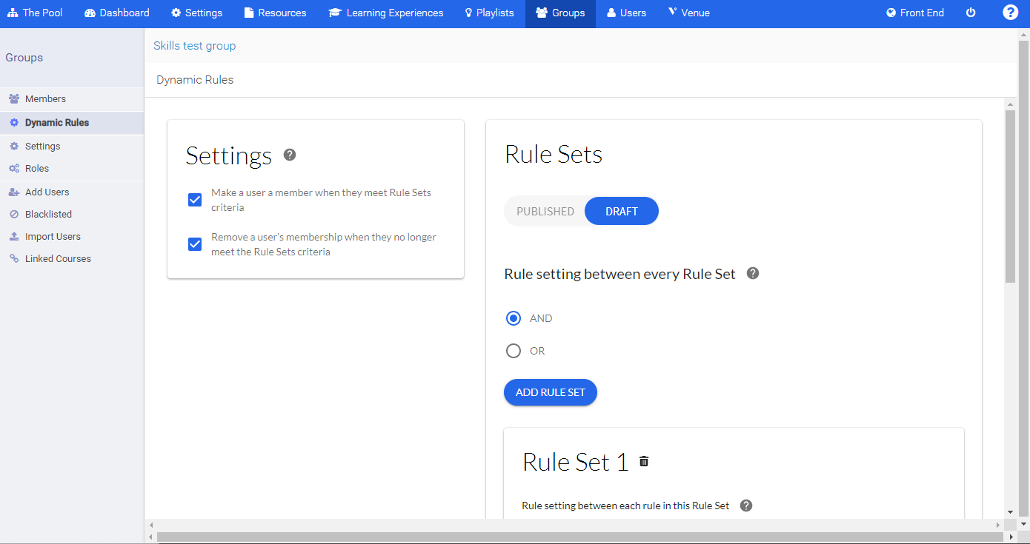1030x544 pixels.
Task: Delete Rule Set 1 using the trash icon
Action: 643,460
